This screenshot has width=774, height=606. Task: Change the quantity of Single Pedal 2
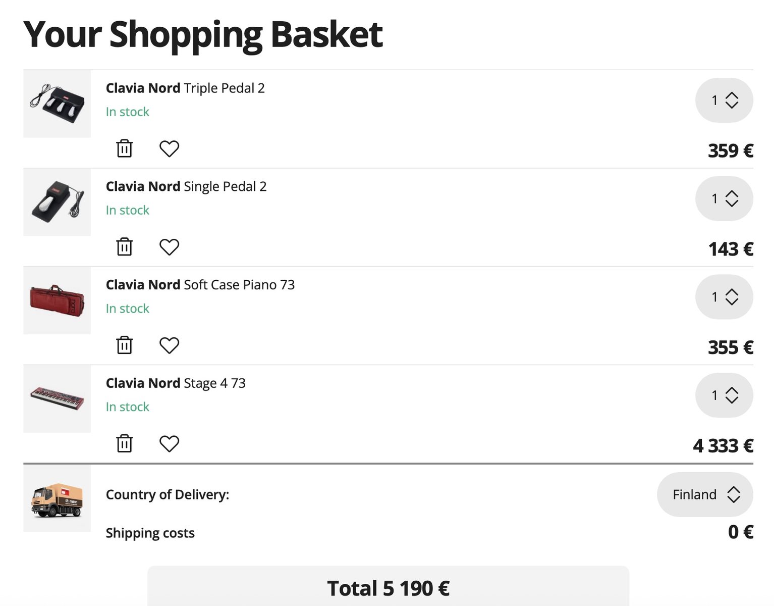coord(724,198)
